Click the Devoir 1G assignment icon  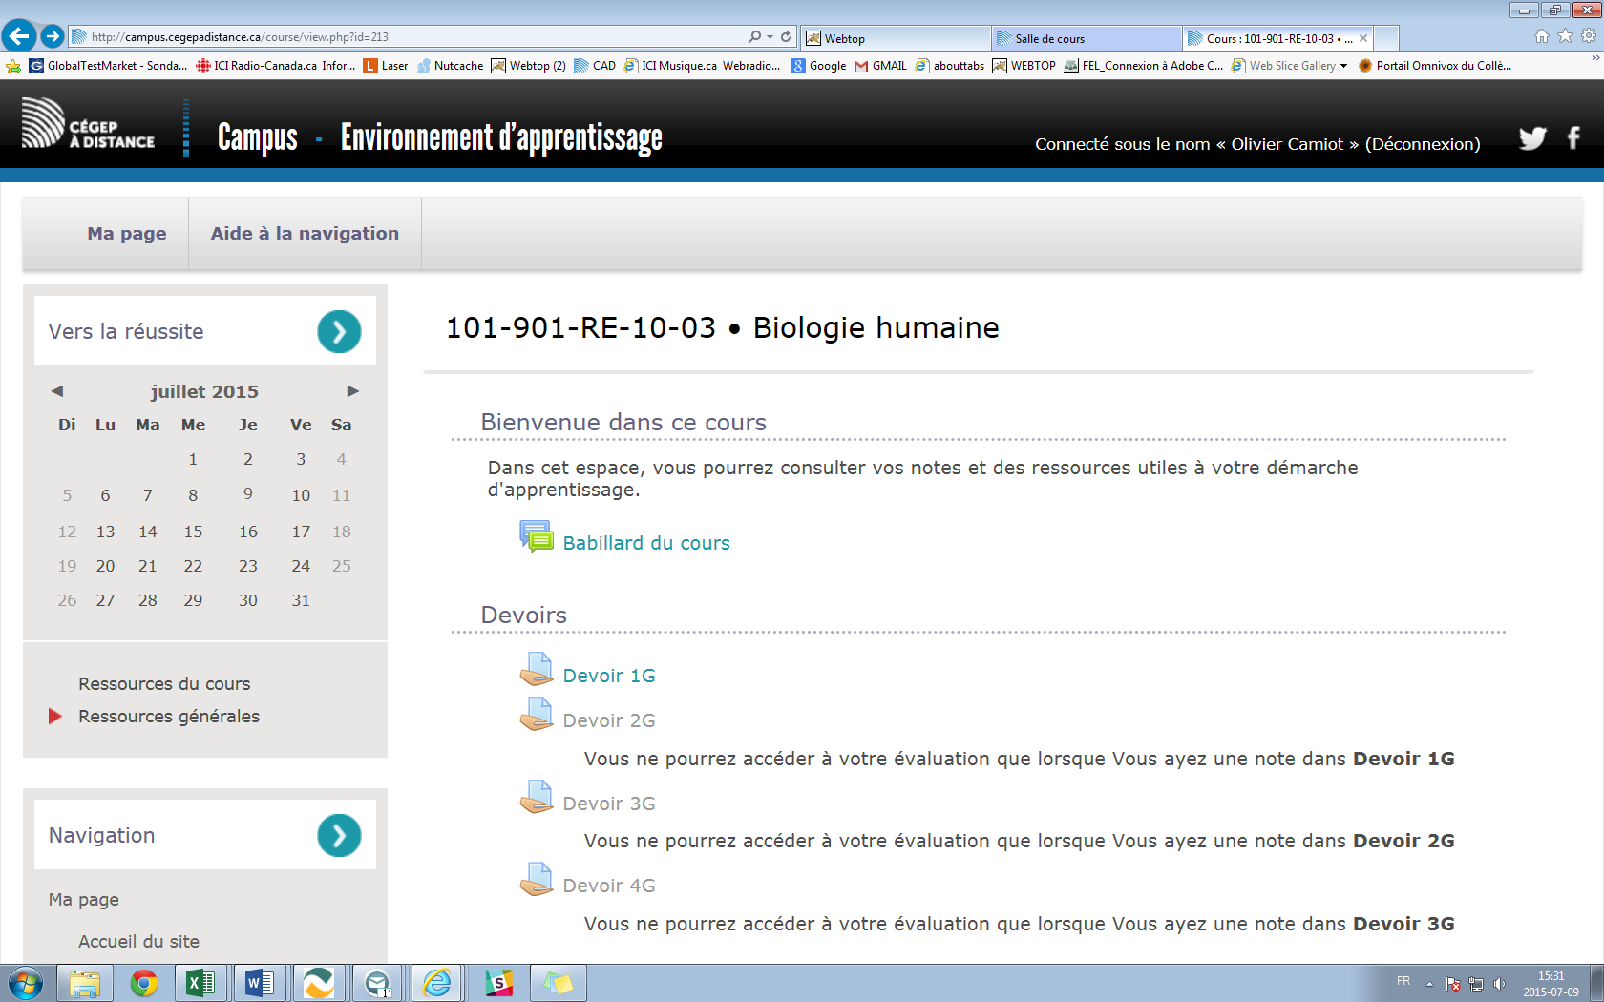click(536, 670)
